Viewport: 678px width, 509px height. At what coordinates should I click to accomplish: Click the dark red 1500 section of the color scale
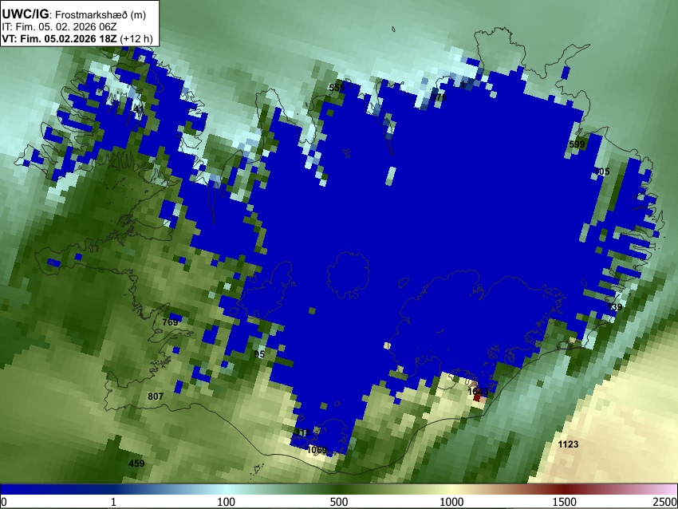[565, 490]
